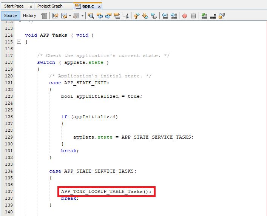Click the History view button
267x216 pixels.
point(29,15)
